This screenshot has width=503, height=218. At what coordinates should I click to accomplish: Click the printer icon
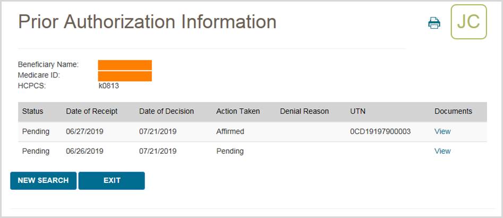coord(434,23)
